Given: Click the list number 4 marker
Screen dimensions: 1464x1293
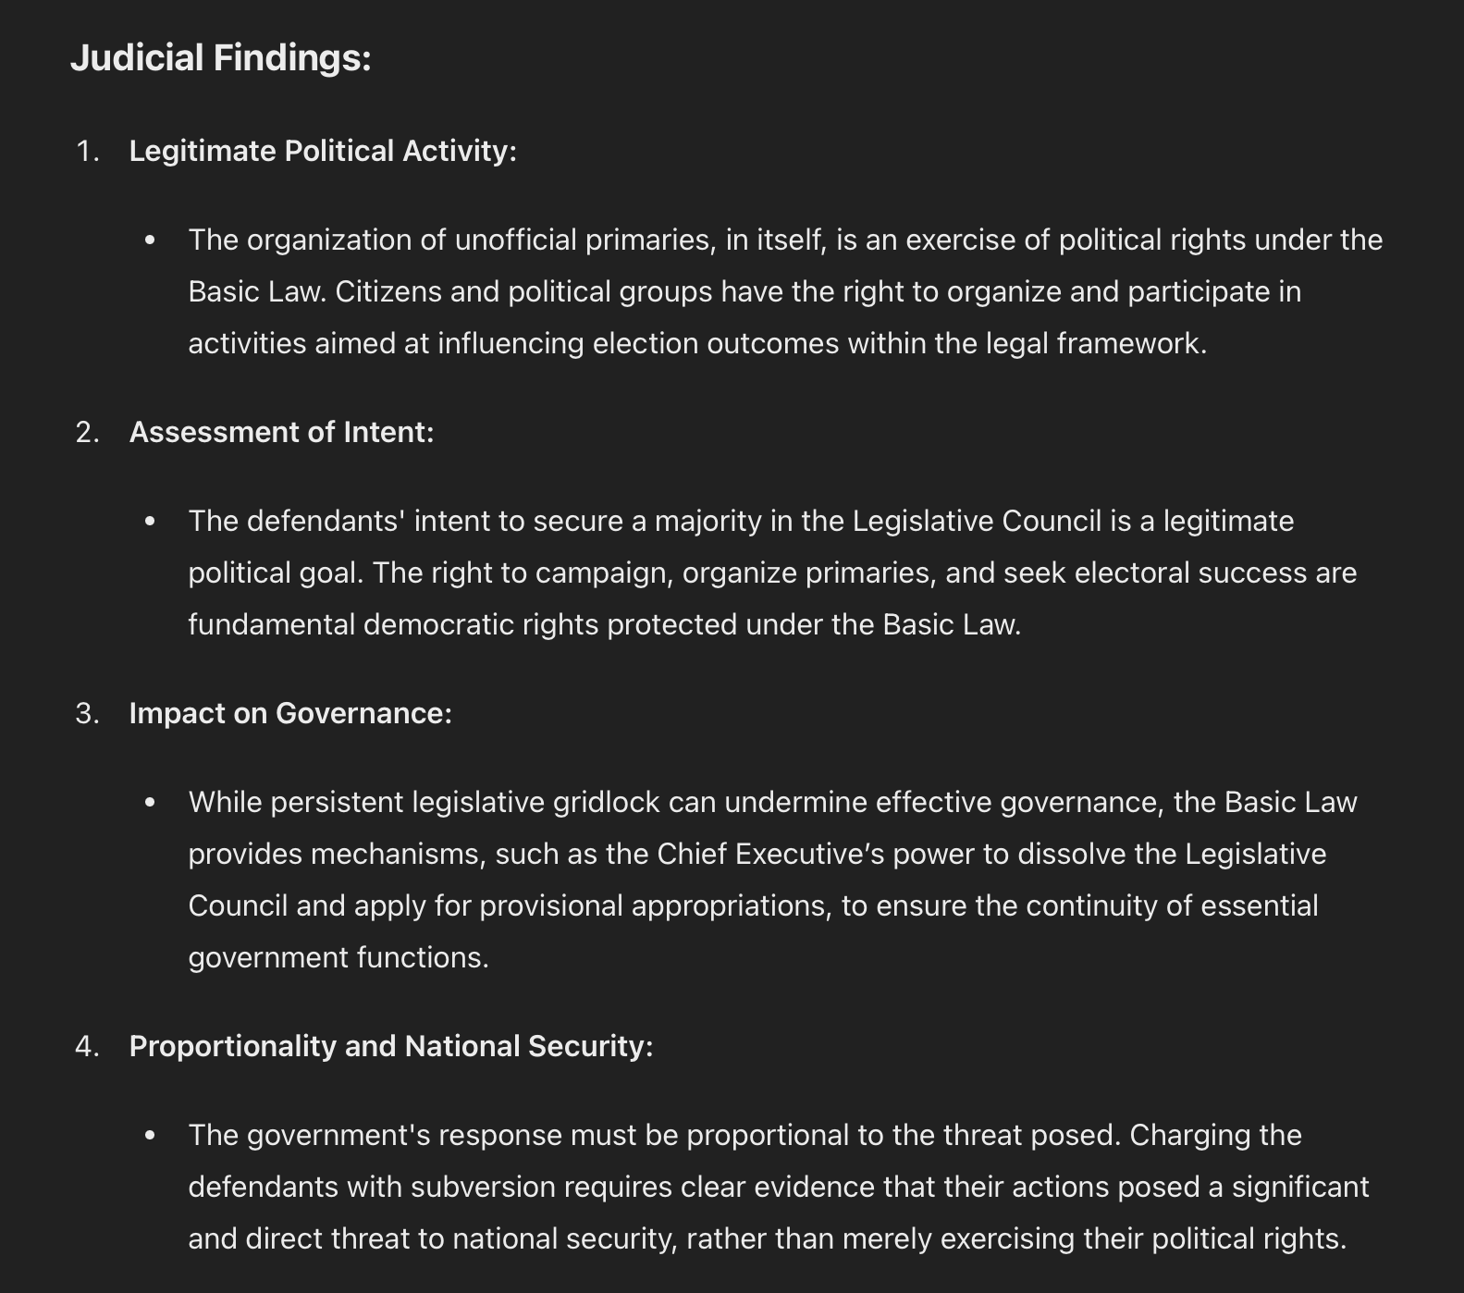Looking at the screenshot, I should (87, 1046).
